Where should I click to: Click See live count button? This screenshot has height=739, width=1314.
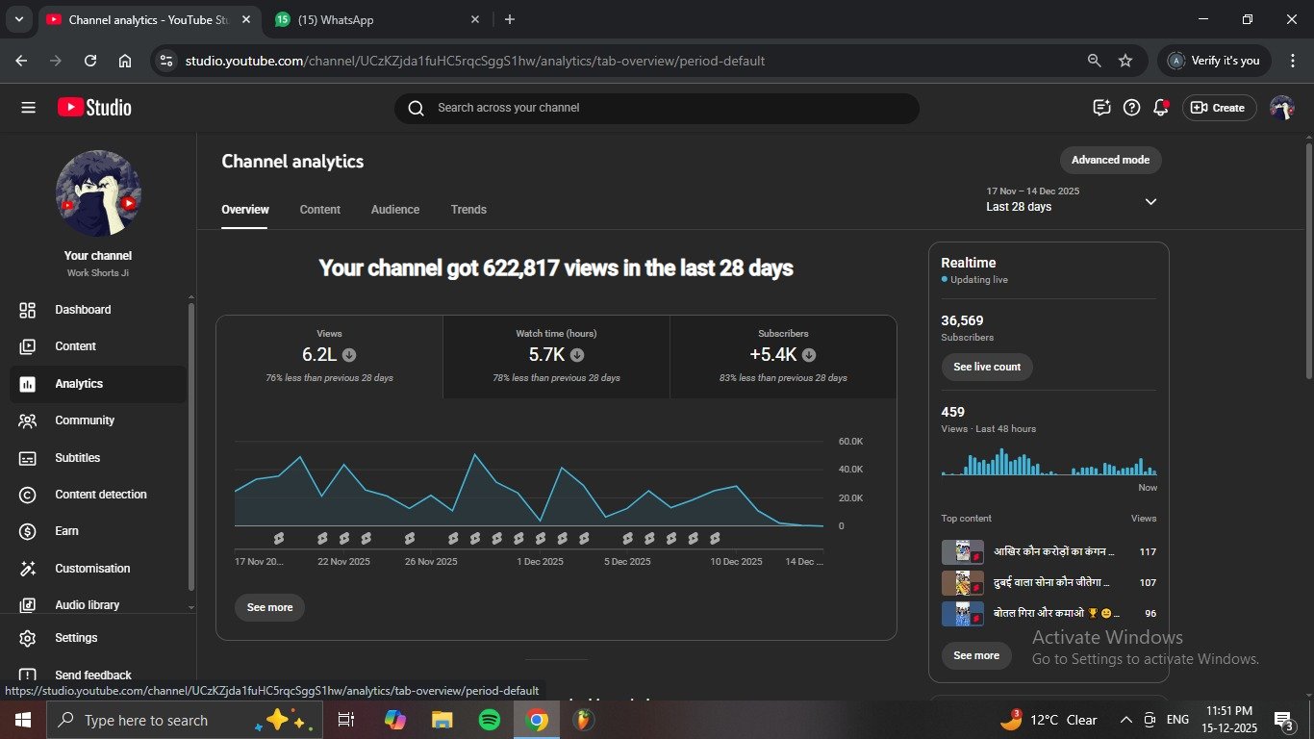[x=987, y=367]
